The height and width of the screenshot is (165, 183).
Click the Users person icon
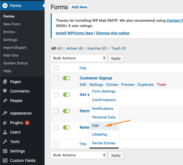(x=5, y=132)
